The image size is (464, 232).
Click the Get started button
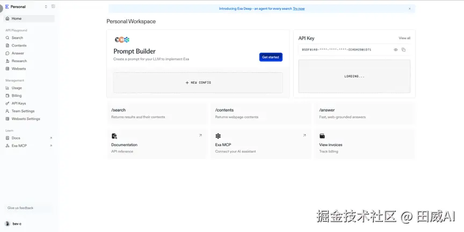pos(271,57)
